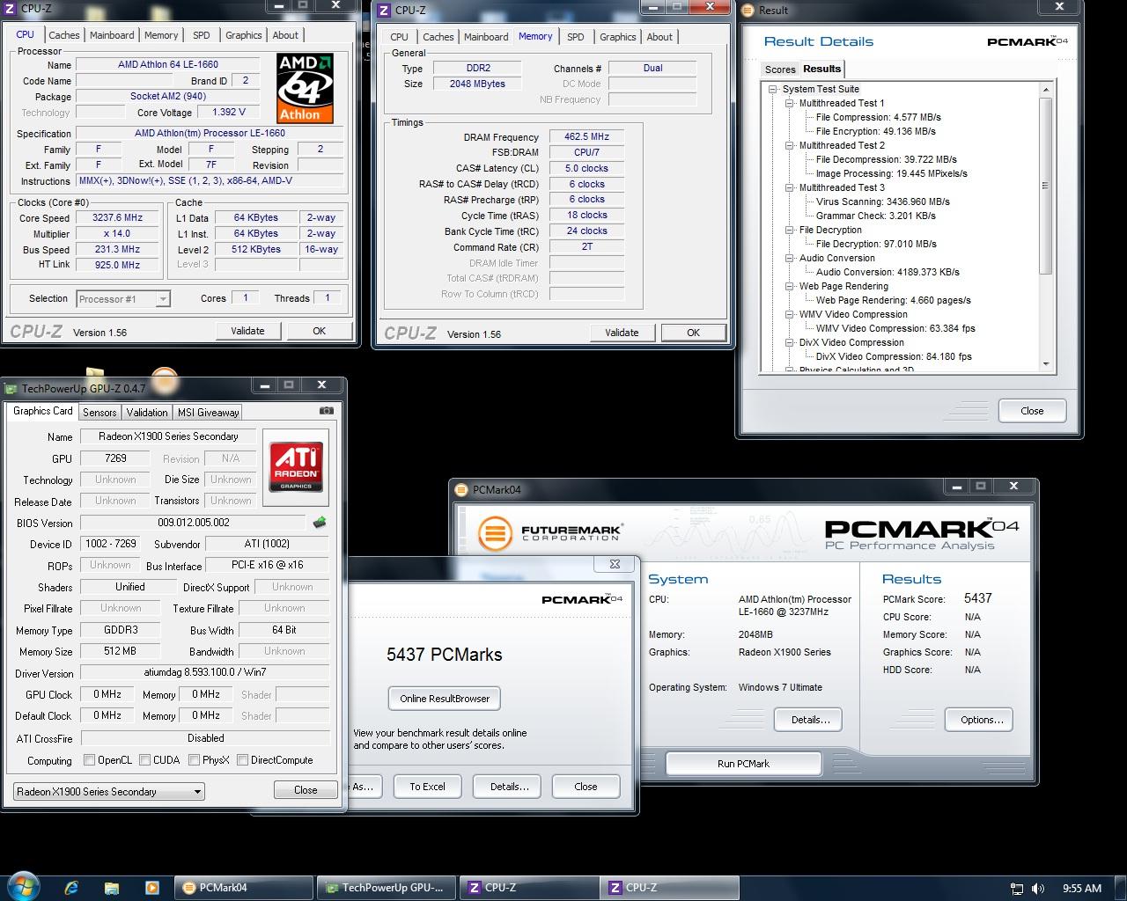Click the Futuremark logo in the PCMark04 window
The image size is (1127, 901).
click(x=549, y=533)
